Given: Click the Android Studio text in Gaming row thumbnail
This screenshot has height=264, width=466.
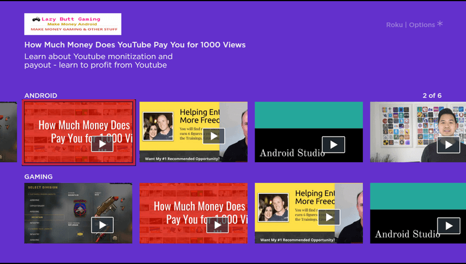Looking at the screenshot, I should pyautogui.click(x=407, y=234).
